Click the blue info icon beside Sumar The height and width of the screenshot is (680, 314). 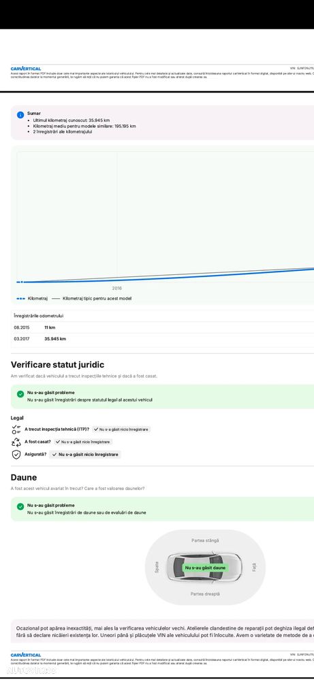point(20,115)
